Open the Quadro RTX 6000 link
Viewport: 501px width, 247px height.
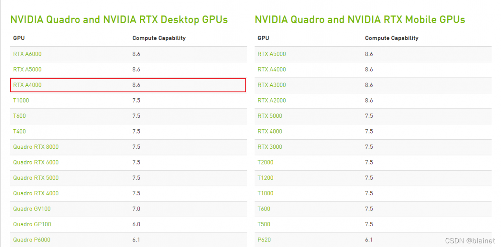pyautogui.click(x=36, y=162)
